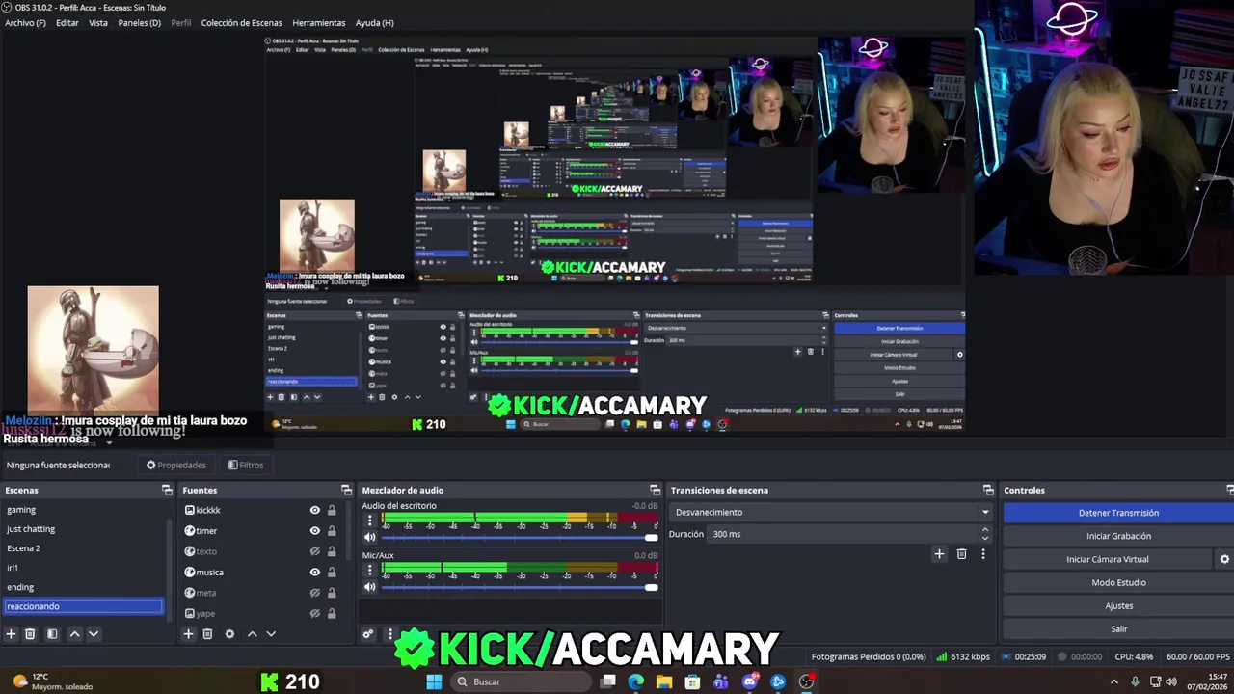Open scene filters icon in Escenas toolbar

click(52, 633)
